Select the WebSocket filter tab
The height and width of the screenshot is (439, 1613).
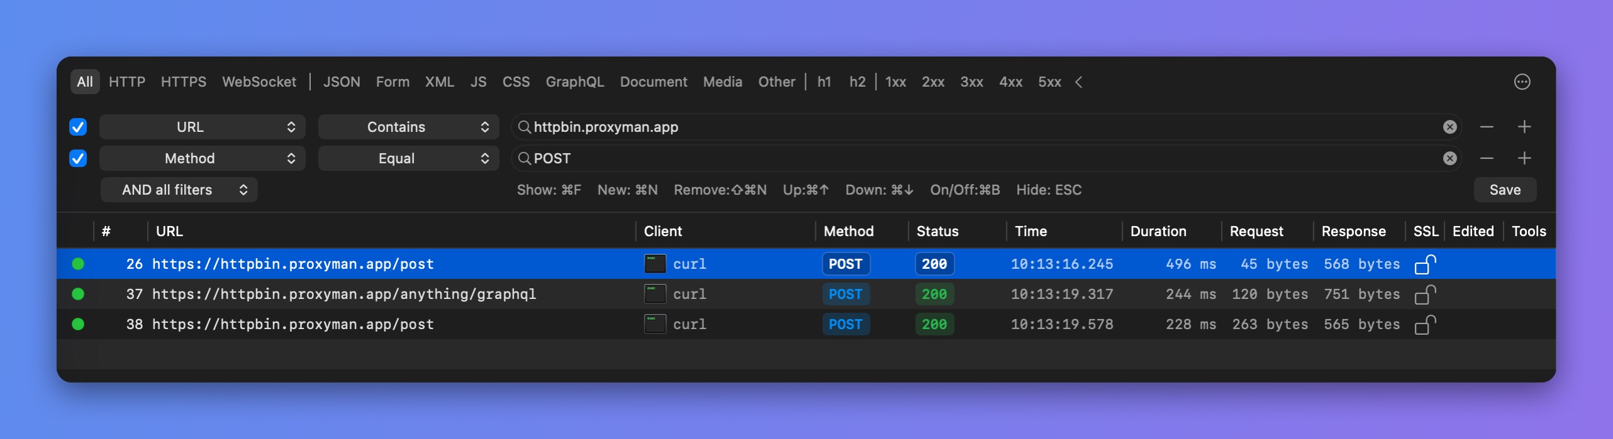pos(259,82)
